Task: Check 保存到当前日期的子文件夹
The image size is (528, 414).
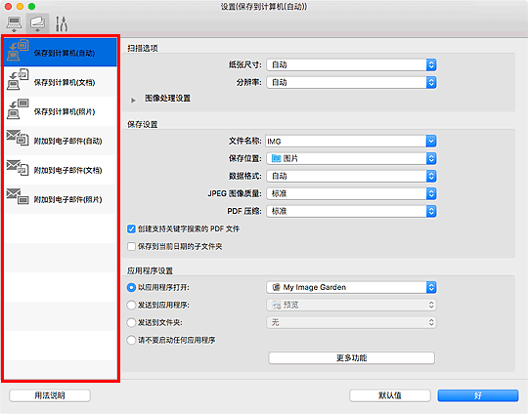Action: click(131, 246)
